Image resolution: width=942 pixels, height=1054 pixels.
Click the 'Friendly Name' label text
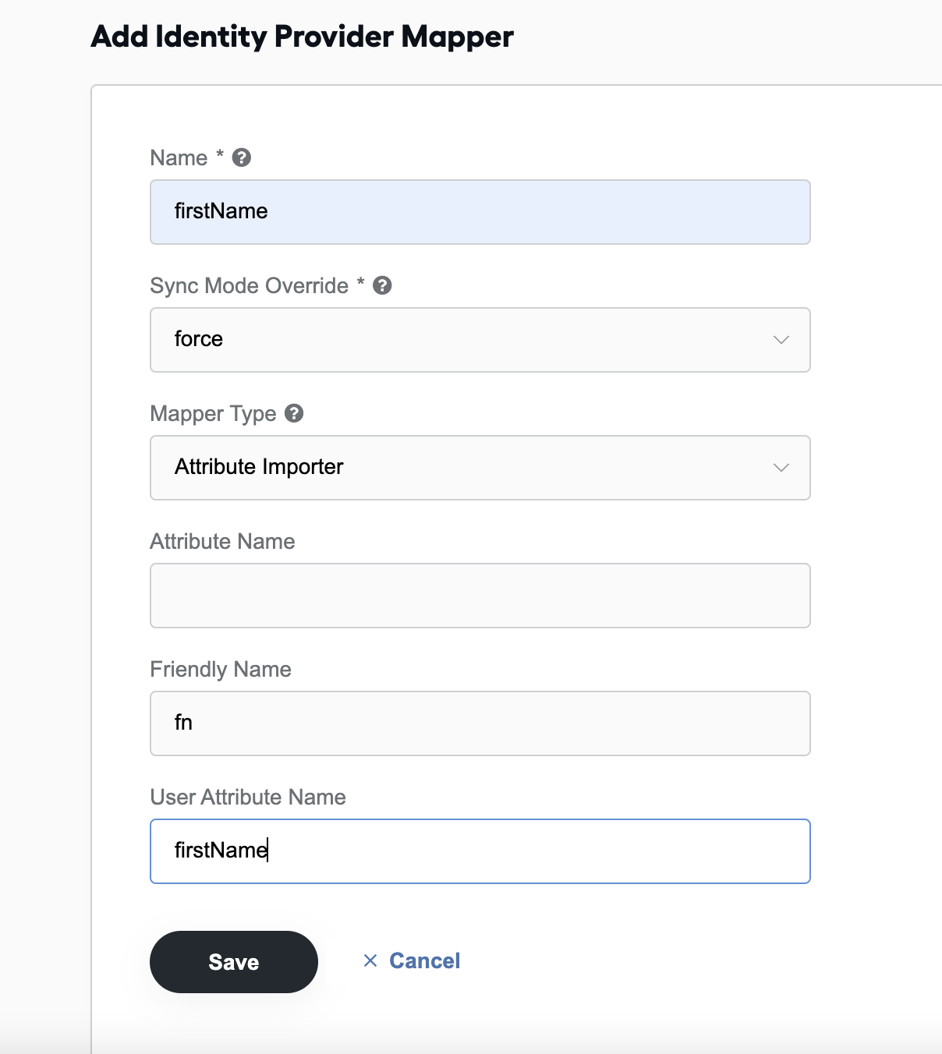tap(221, 669)
